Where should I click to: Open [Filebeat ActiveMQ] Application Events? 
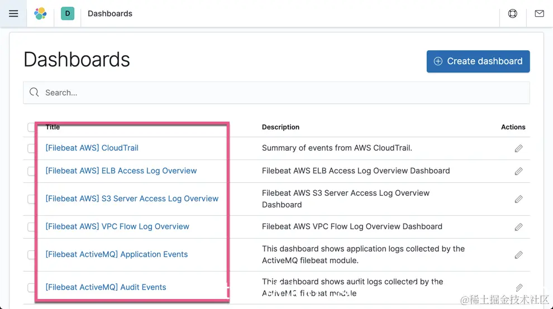(116, 254)
